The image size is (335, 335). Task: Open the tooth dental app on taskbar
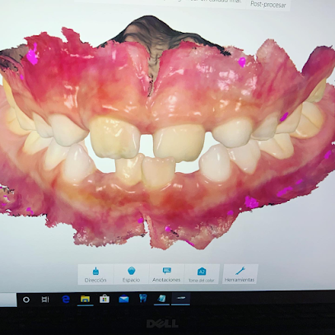coord(143,298)
